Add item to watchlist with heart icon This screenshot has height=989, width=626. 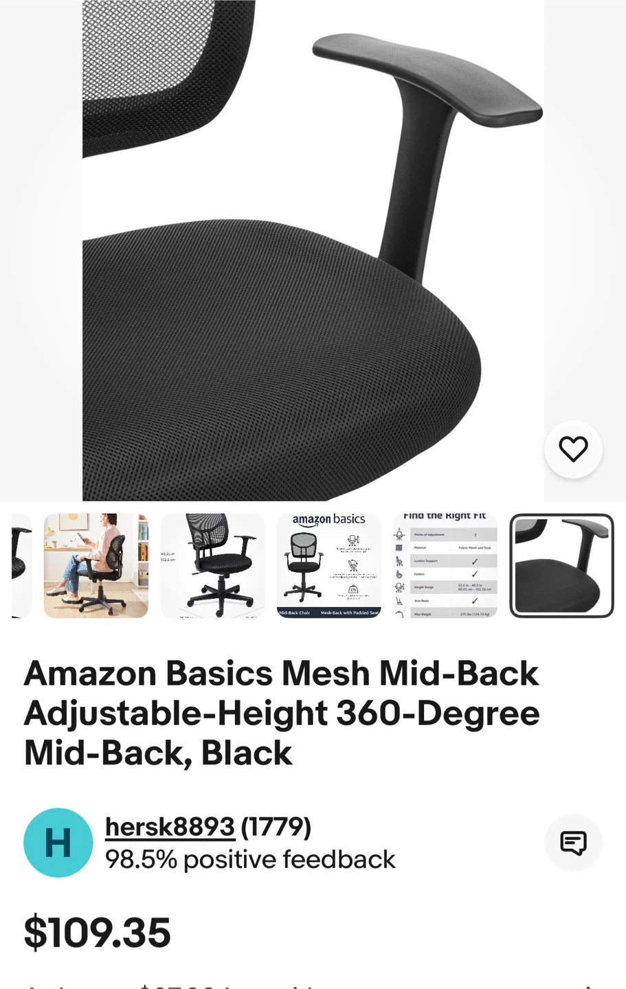(x=573, y=449)
